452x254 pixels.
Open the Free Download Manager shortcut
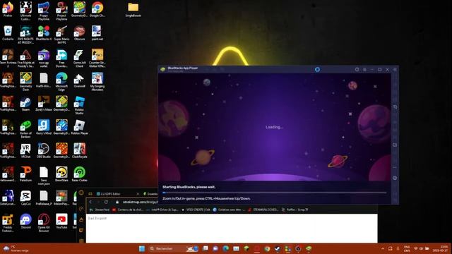coord(61,58)
